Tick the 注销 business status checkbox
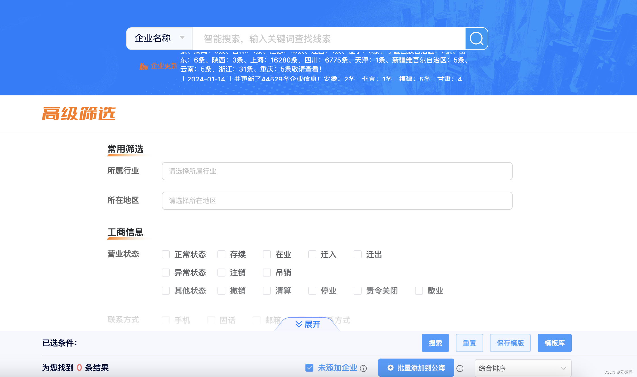The width and height of the screenshot is (637, 377). coord(221,273)
